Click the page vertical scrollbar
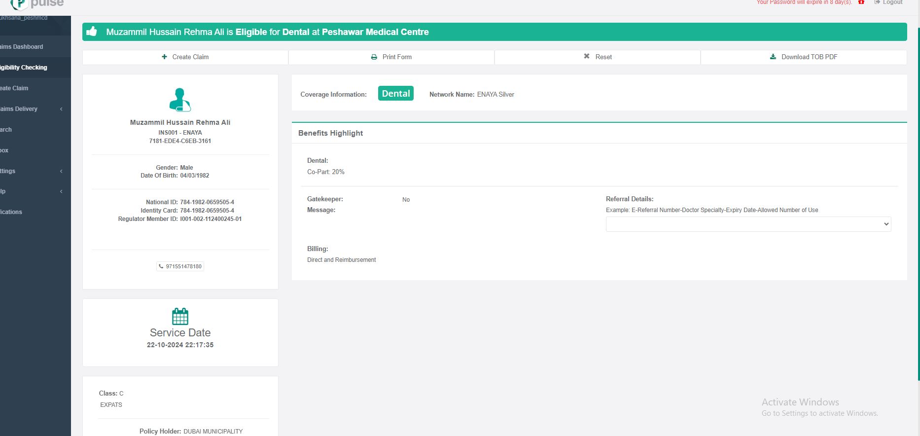Image resolution: width=920 pixels, height=436 pixels. (x=918, y=197)
